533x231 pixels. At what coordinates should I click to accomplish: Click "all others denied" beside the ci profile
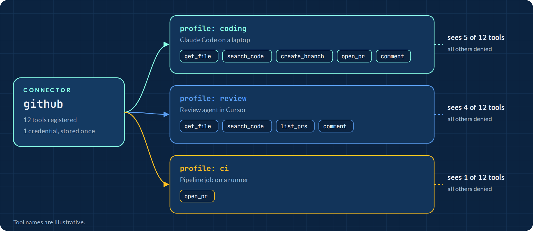pyautogui.click(x=469, y=189)
